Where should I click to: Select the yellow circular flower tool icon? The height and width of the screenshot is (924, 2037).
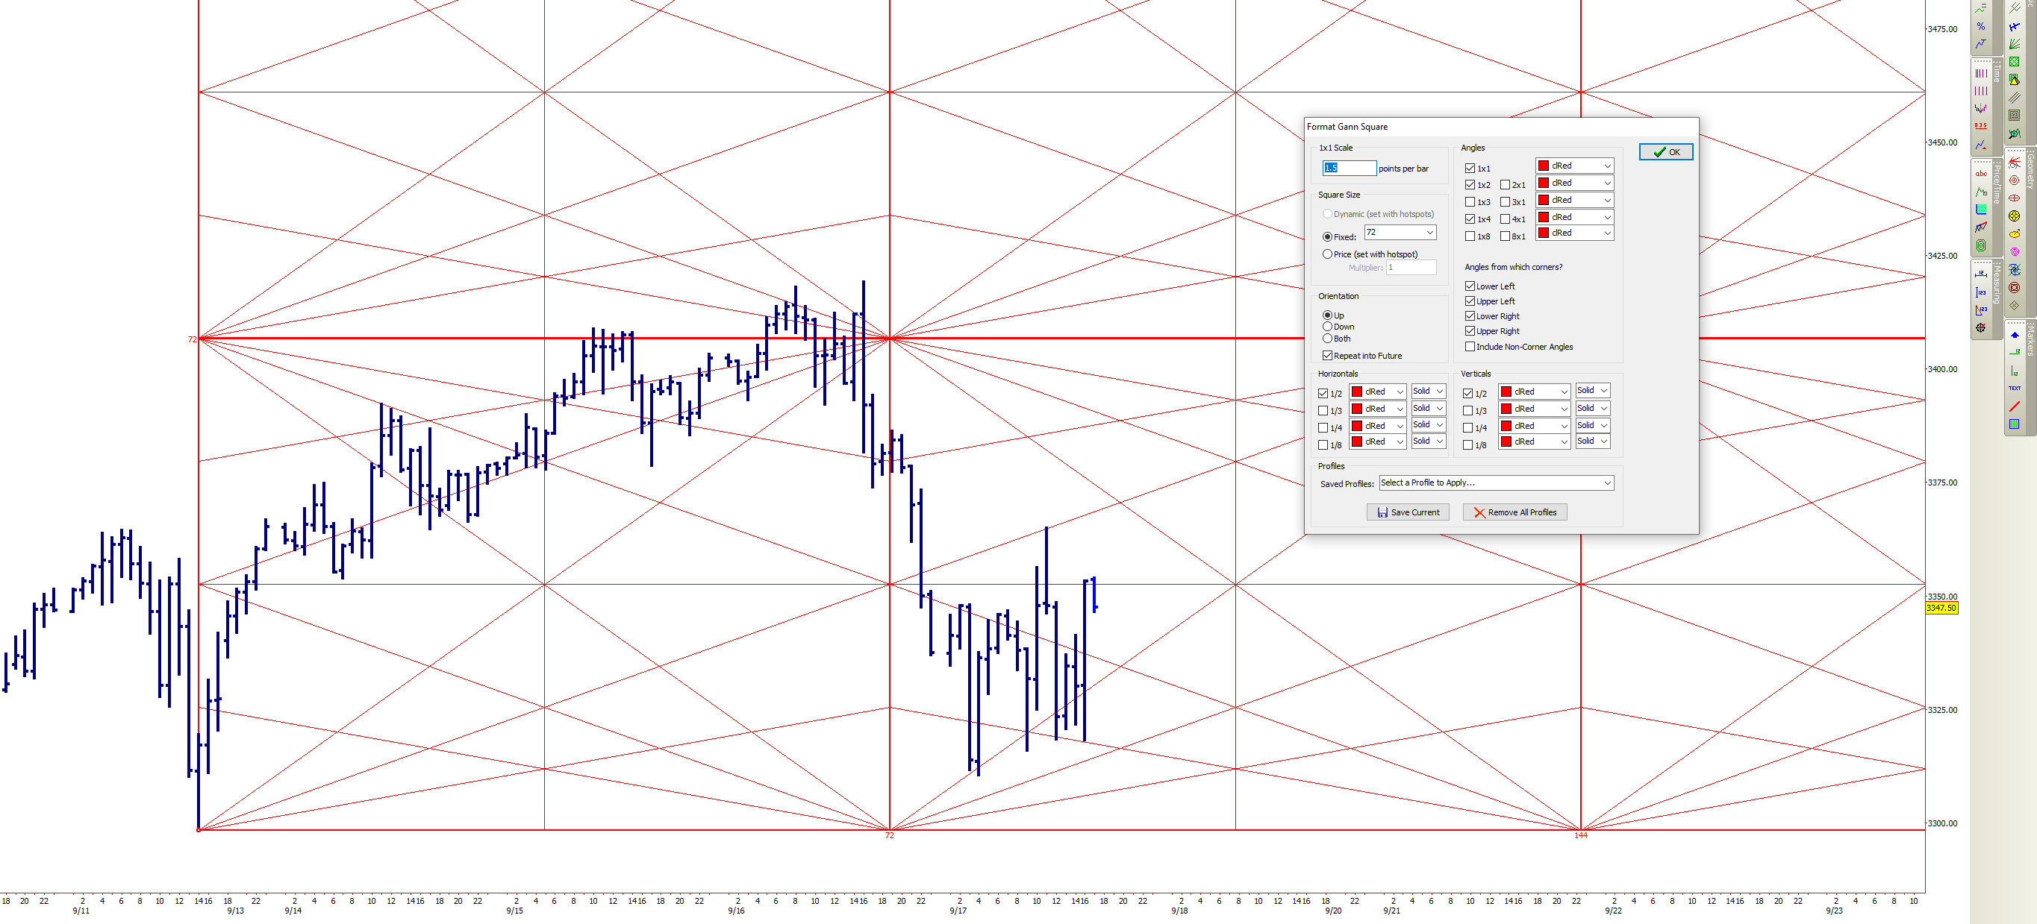(2014, 216)
